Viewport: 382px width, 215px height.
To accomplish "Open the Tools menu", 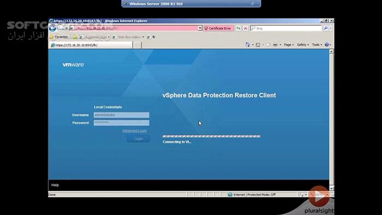I will tap(317, 45).
